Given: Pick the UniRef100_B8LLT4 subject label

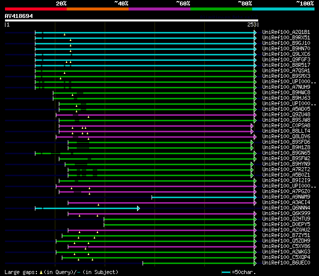Looking at the screenshot, I should (286, 131).
